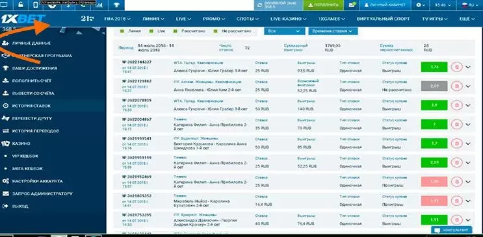Click the trophy icon in top bar

pos(117,5)
